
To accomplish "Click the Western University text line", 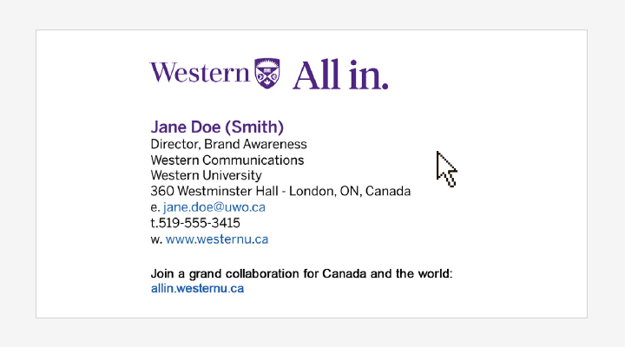I will click(x=206, y=175).
